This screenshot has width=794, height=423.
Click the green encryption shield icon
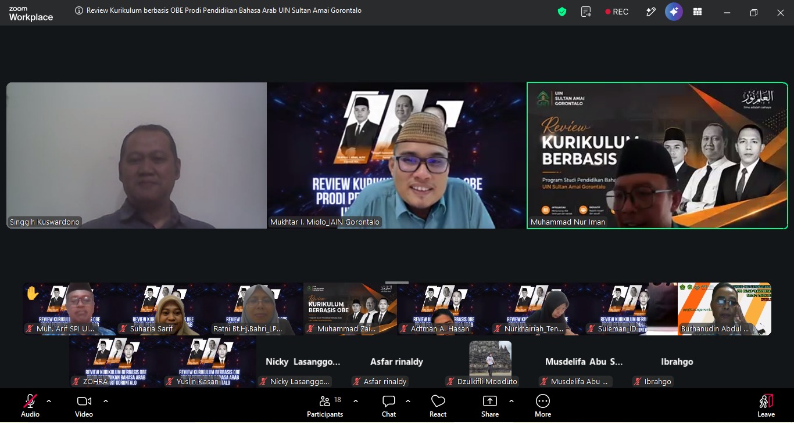(562, 12)
